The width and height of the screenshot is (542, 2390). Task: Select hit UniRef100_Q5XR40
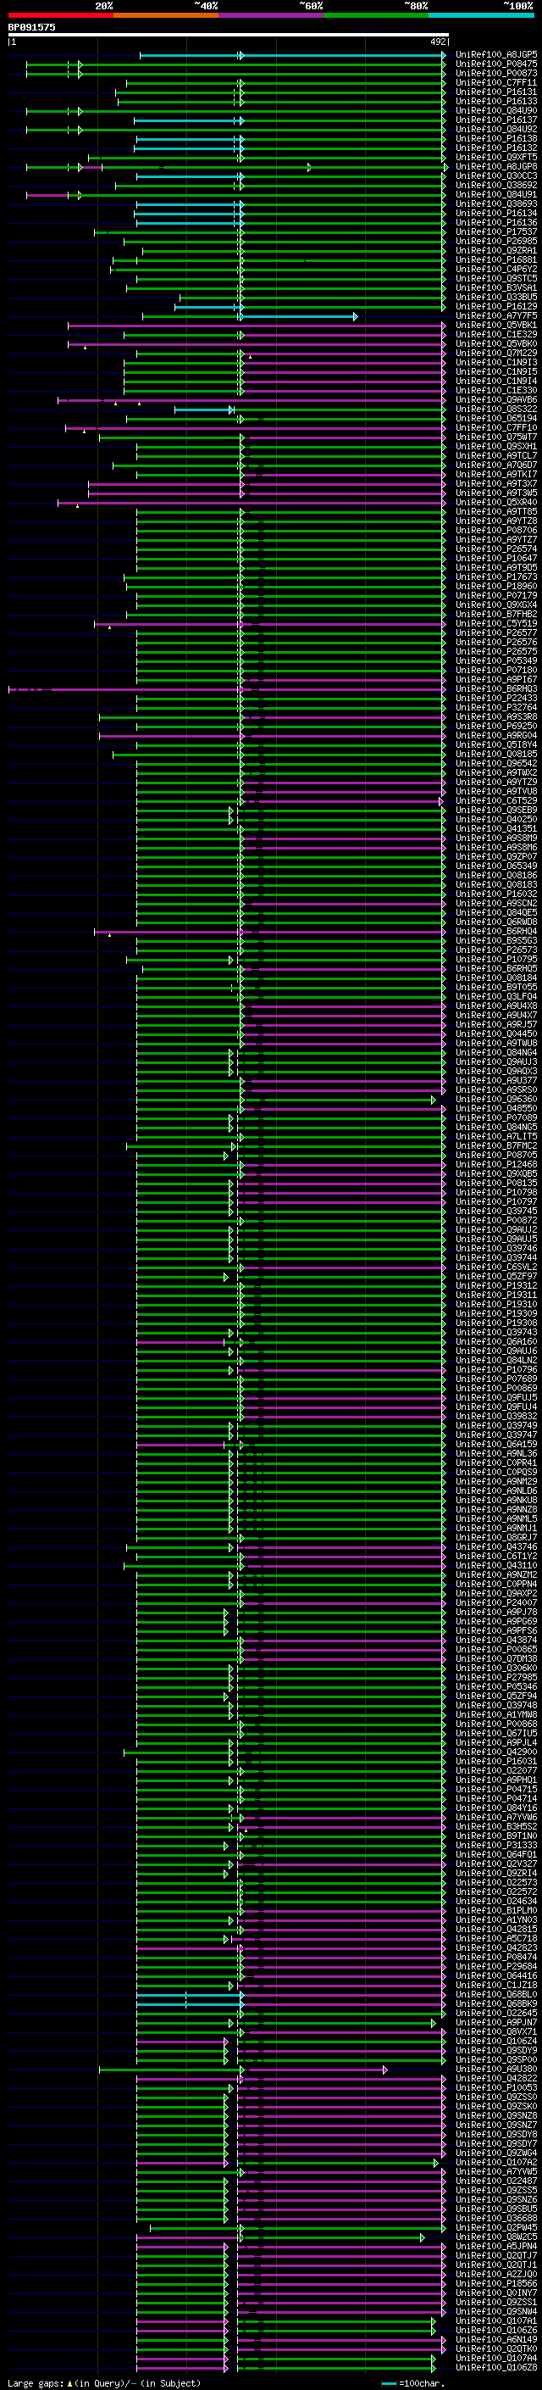coord(495,503)
